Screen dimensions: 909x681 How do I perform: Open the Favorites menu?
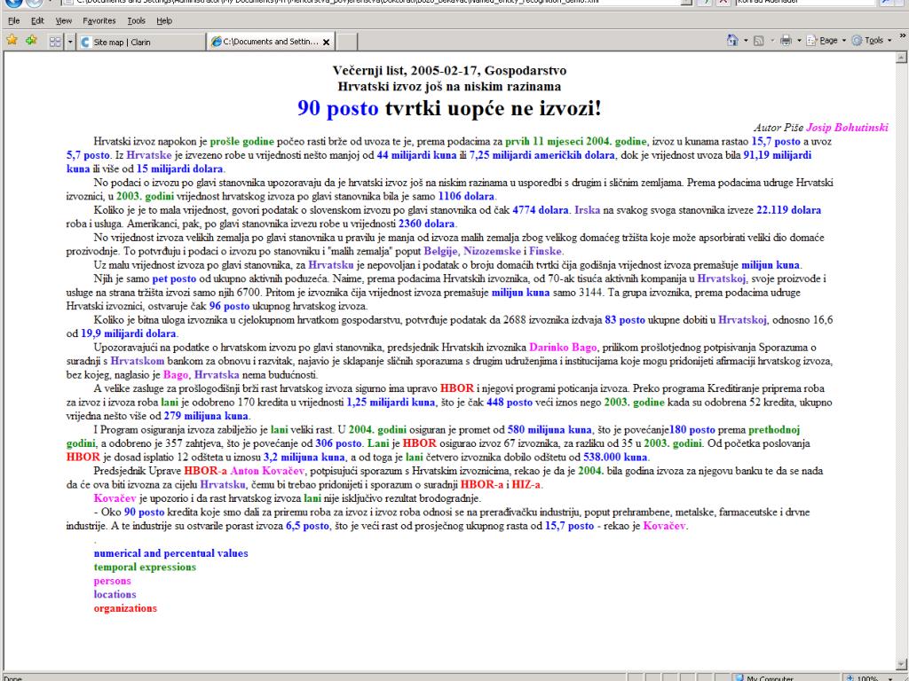coord(99,21)
